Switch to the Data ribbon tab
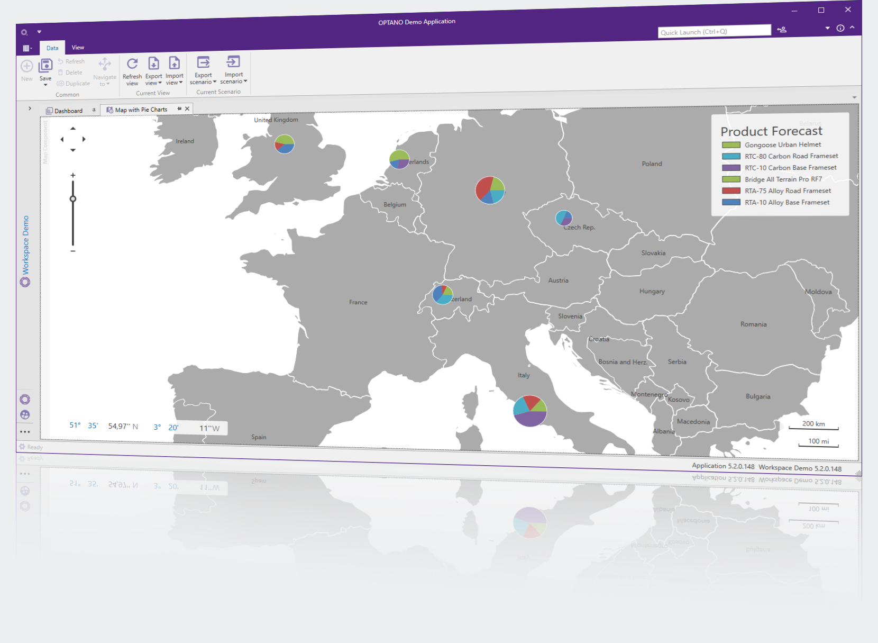Viewport: 878px width, 643px height. [52, 48]
